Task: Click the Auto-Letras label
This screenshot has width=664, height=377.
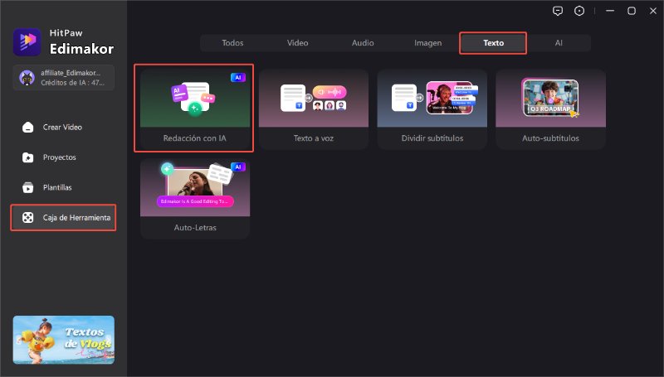Action: point(195,227)
